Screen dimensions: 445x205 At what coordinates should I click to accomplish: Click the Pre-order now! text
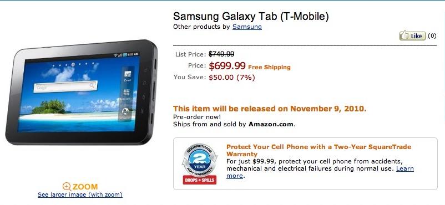click(x=197, y=117)
